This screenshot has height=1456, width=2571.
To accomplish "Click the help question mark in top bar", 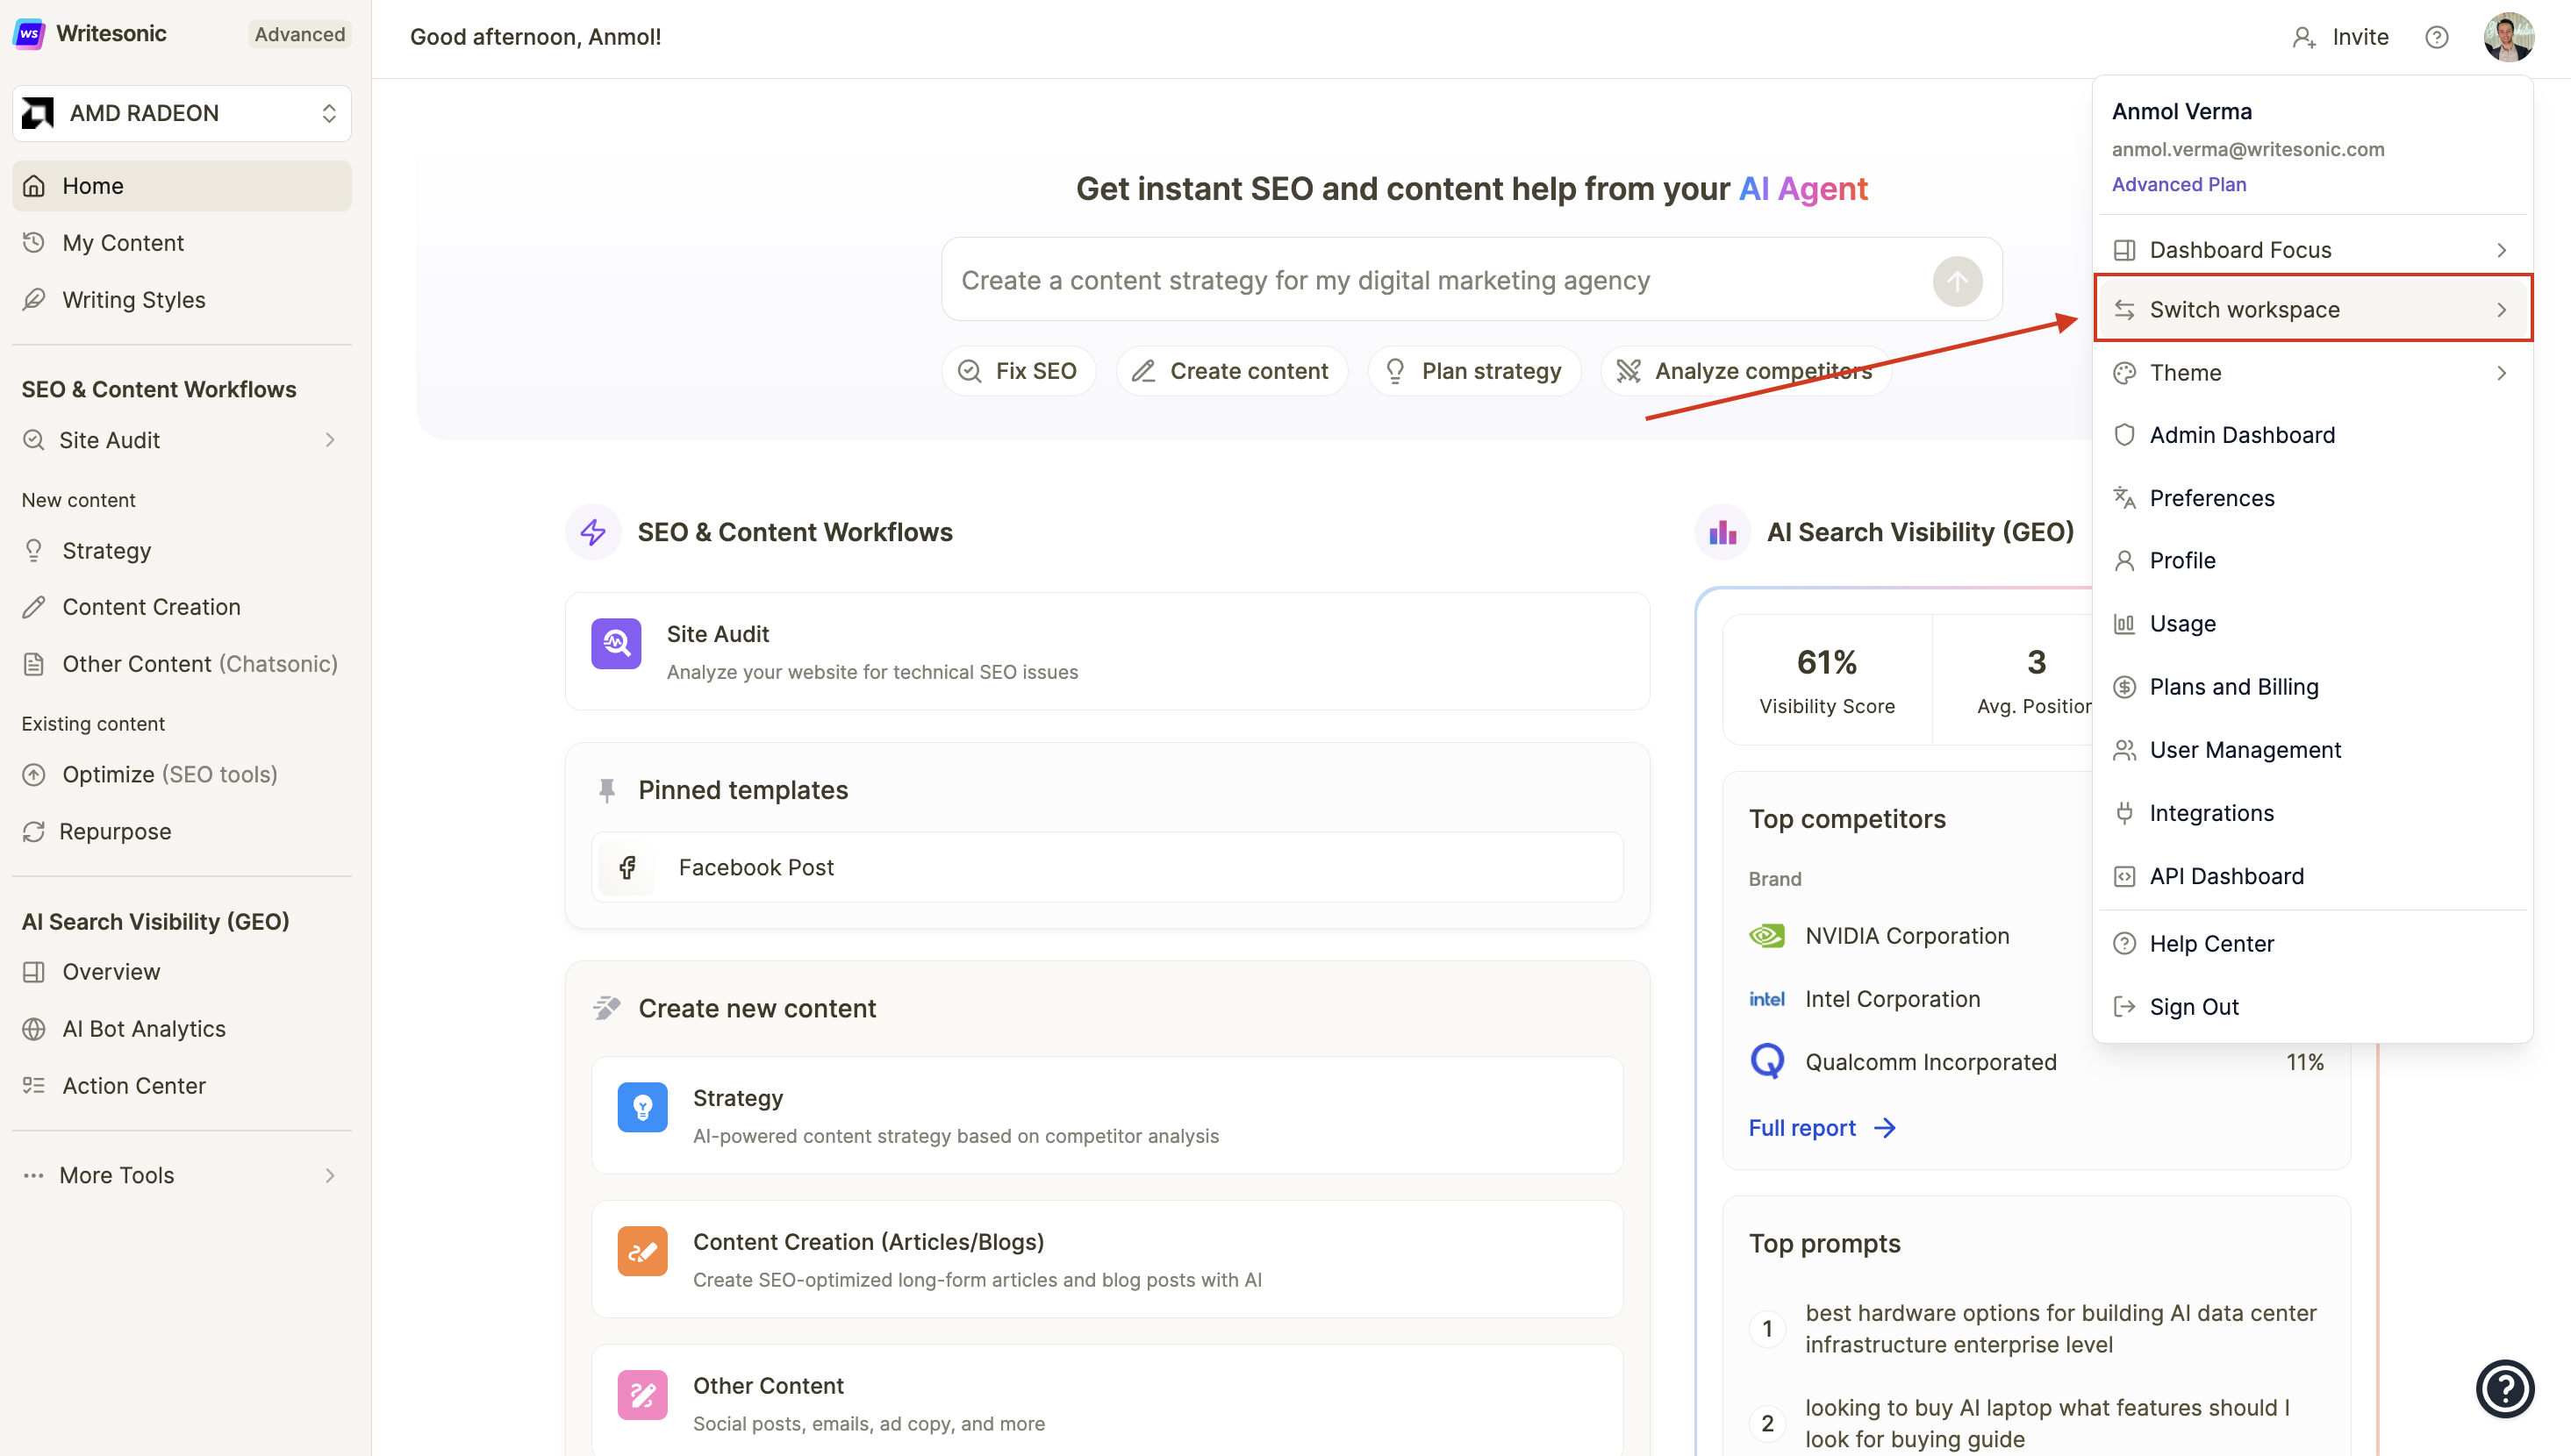I will pos(2438,37).
